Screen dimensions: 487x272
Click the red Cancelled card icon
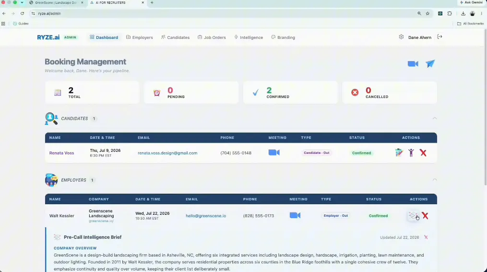coord(355,92)
